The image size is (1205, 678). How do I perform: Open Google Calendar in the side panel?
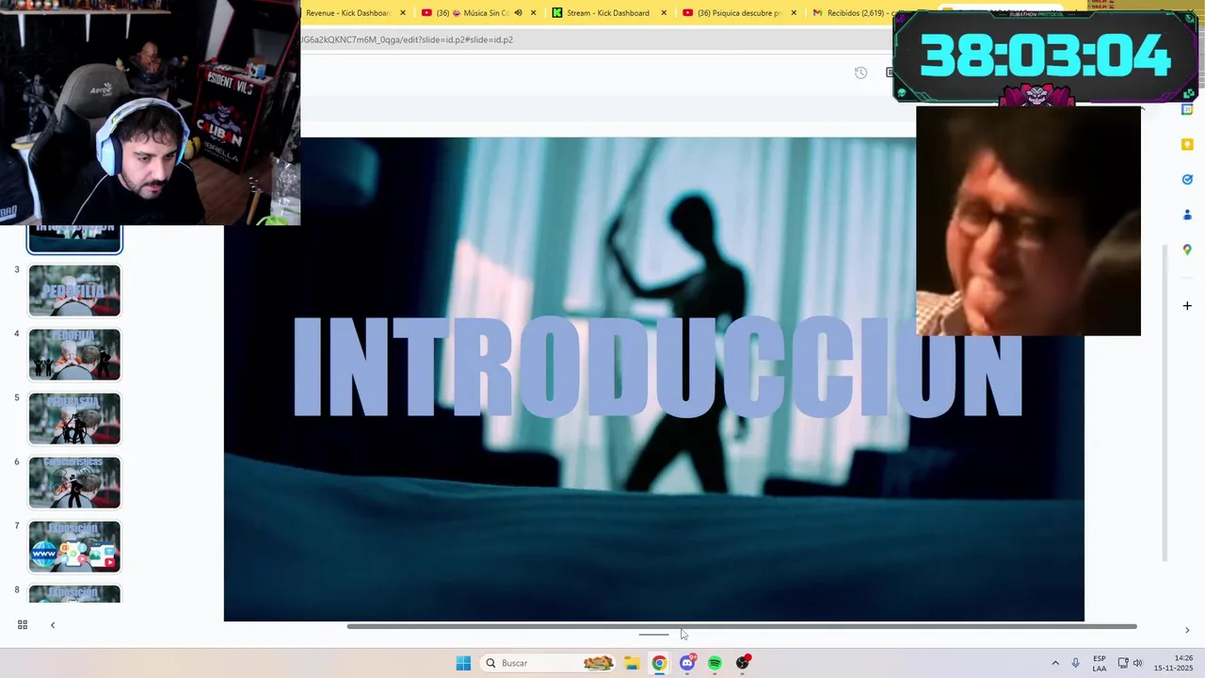coord(1187,109)
